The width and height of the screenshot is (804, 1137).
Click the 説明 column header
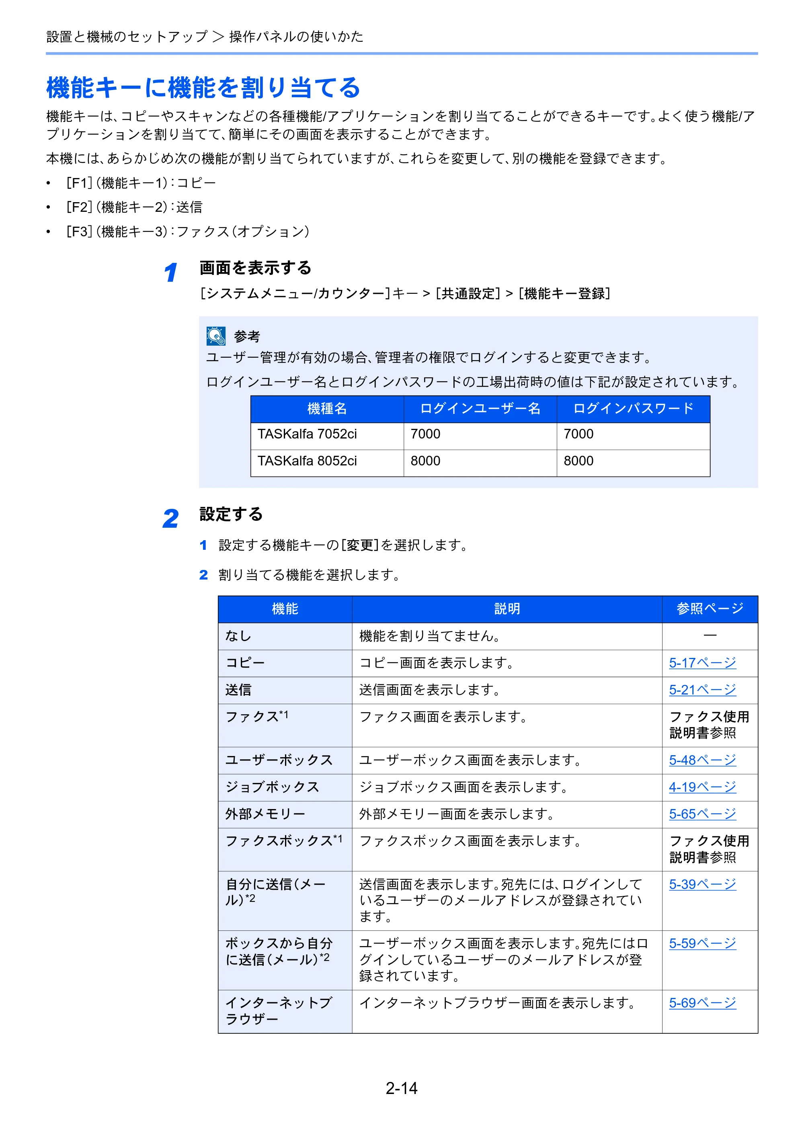point(507,609)
